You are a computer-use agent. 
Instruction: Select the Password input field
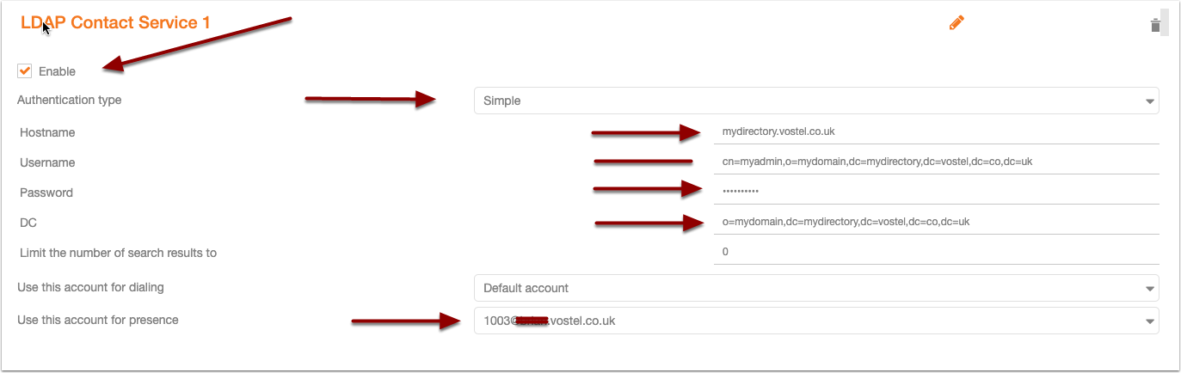[x=936, y=192]
